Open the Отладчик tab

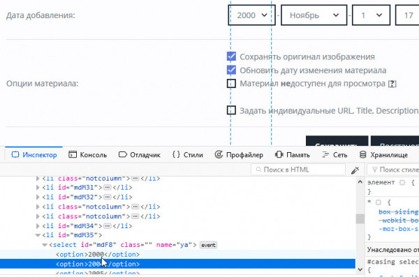pos(139,155)
